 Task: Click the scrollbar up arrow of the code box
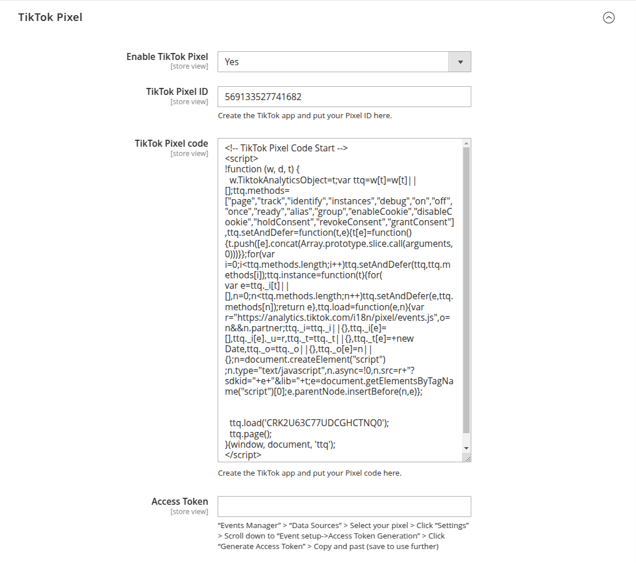click(466, 144)
